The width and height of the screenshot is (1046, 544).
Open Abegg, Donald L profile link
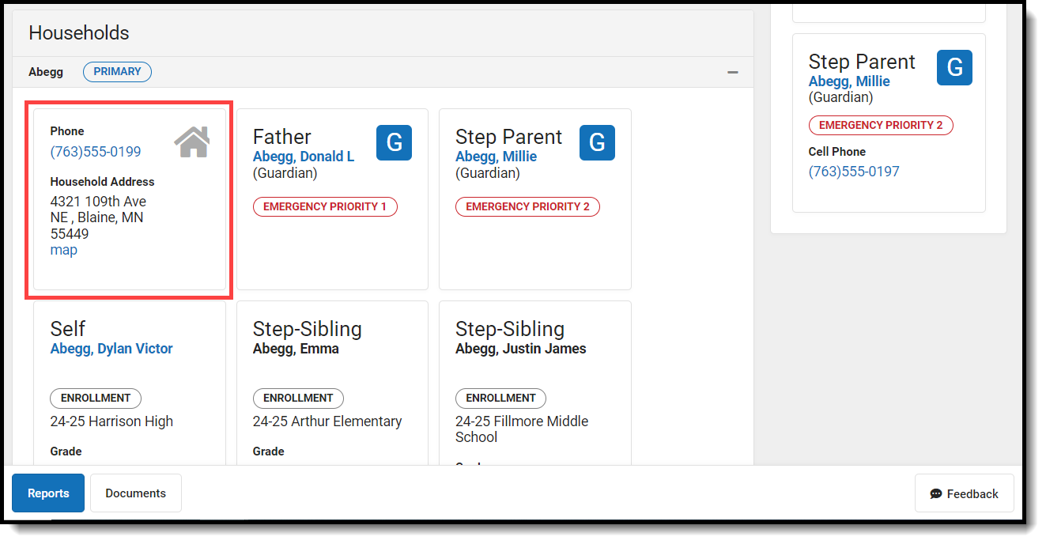pos(304,157)
